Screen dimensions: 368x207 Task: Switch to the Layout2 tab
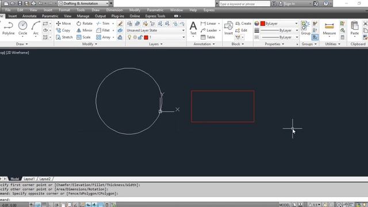click(45, 179)
